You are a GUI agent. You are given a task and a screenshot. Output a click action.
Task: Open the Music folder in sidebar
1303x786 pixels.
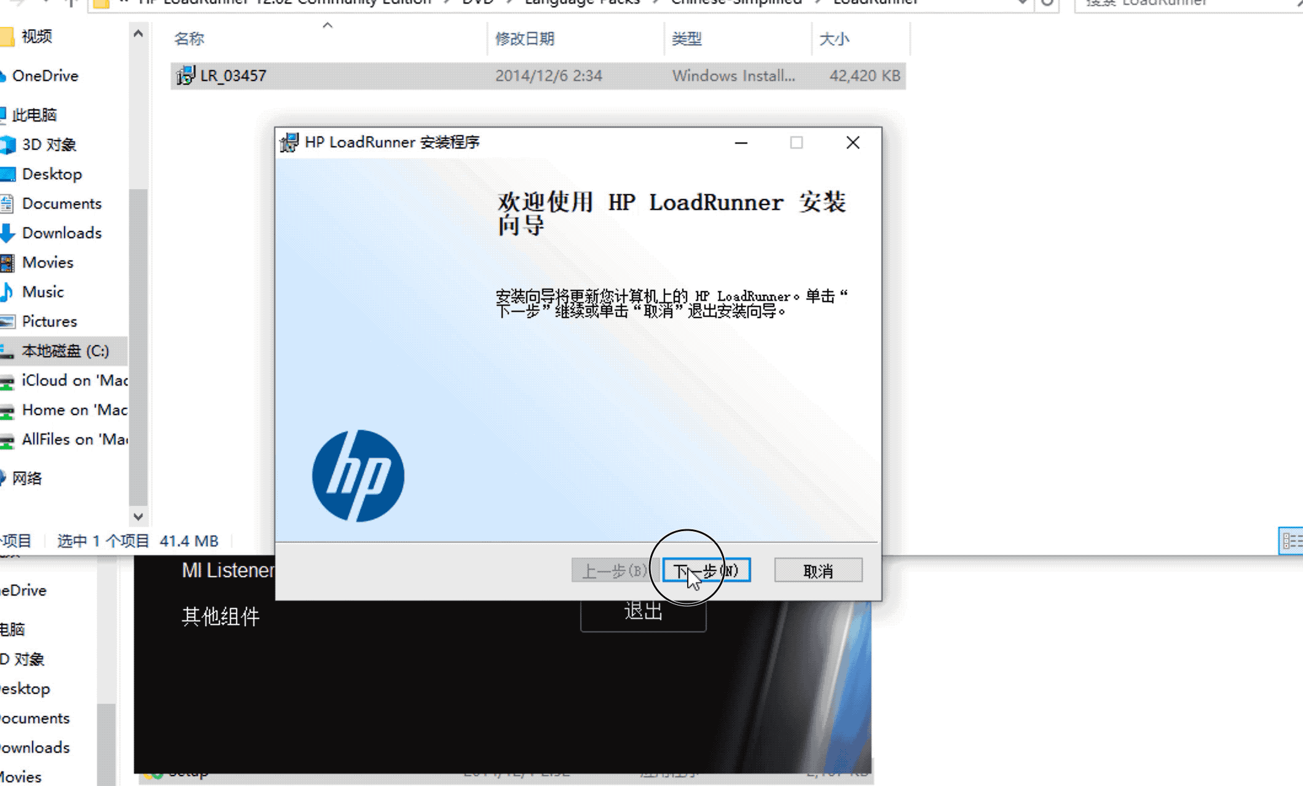tap(42, 292)
